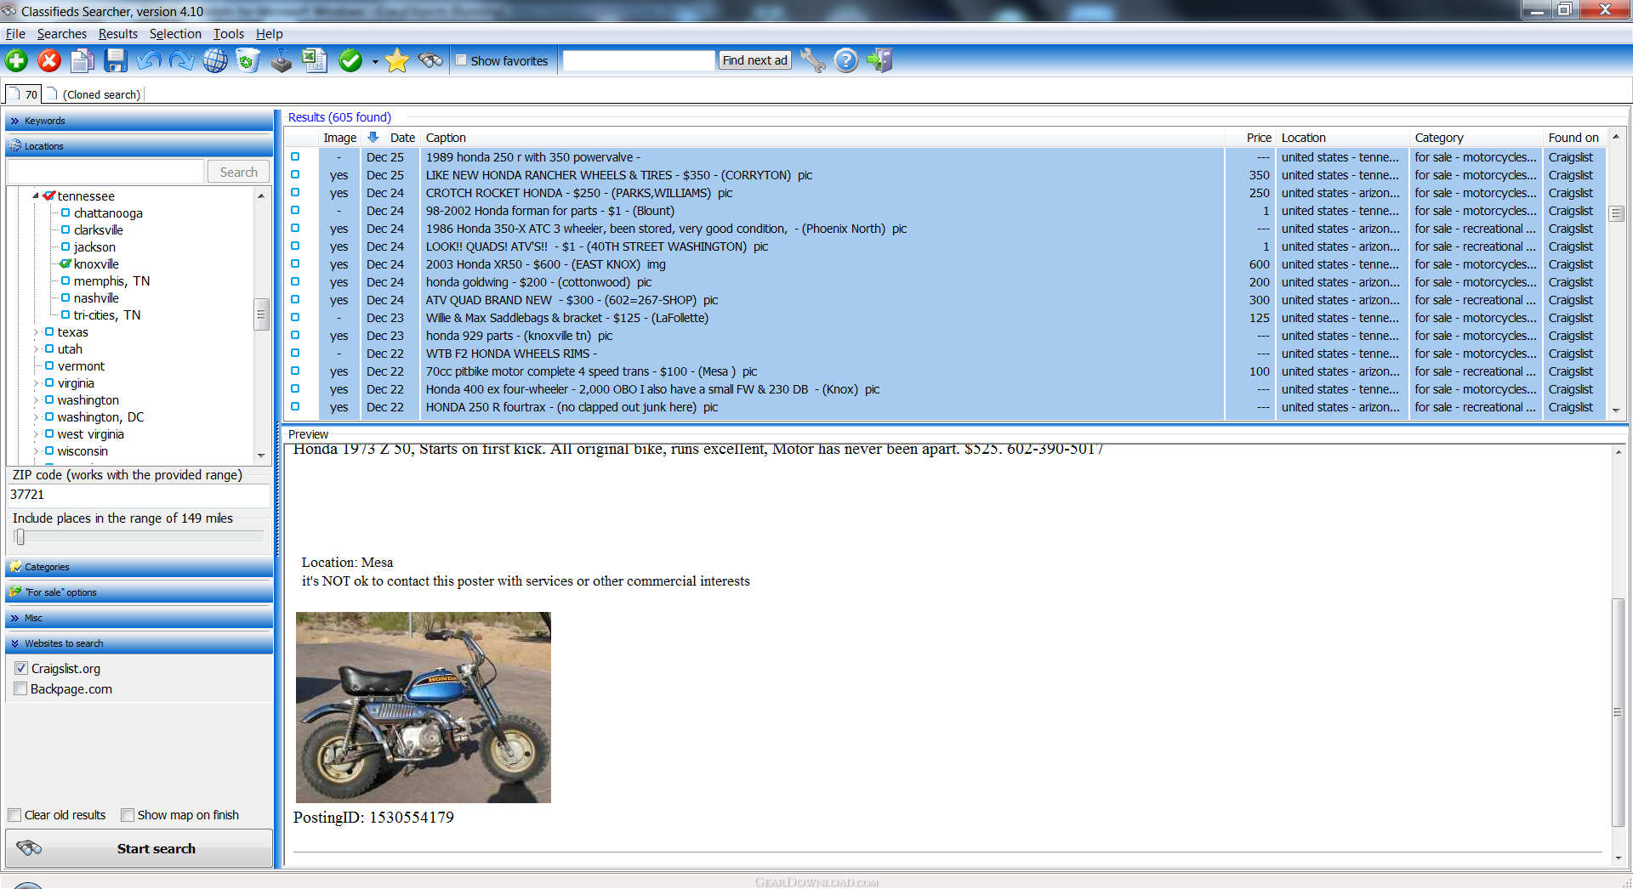
Task: Expand the "For sale" options panel
Action: tap(139, 592)
